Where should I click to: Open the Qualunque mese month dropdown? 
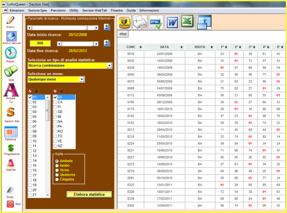coord(82,79)
